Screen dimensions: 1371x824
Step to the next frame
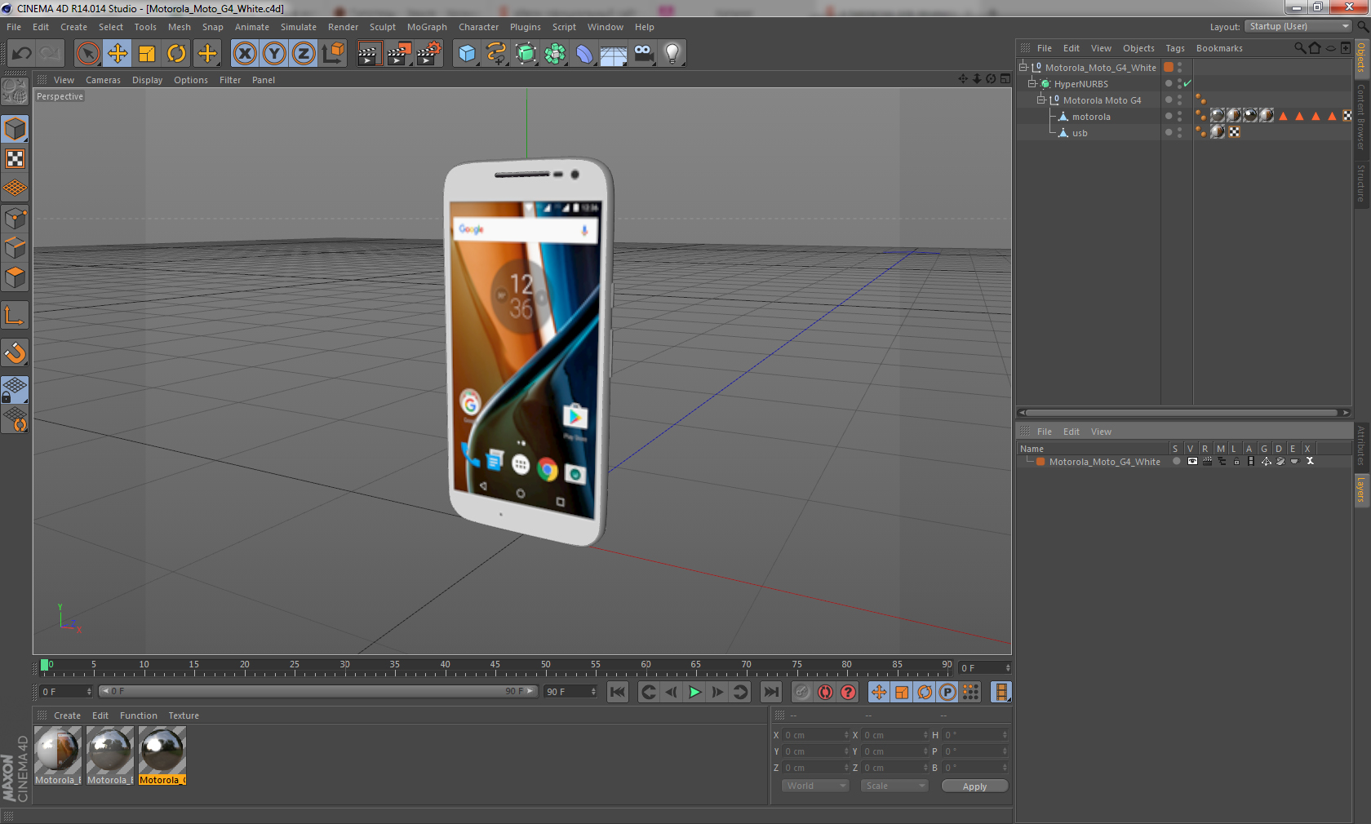point(717,692)
